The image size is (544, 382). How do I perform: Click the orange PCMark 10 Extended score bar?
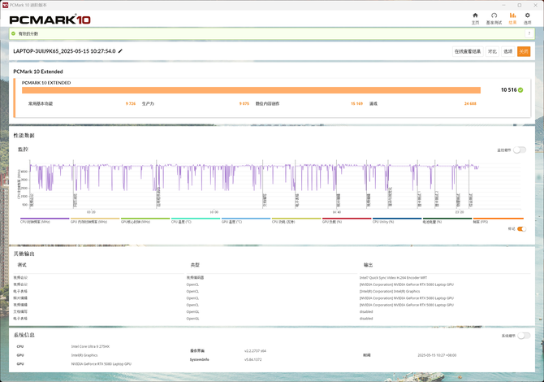coord(251,90)
